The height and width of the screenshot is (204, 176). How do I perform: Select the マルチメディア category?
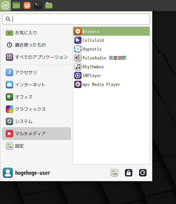[x=37, y=134]
